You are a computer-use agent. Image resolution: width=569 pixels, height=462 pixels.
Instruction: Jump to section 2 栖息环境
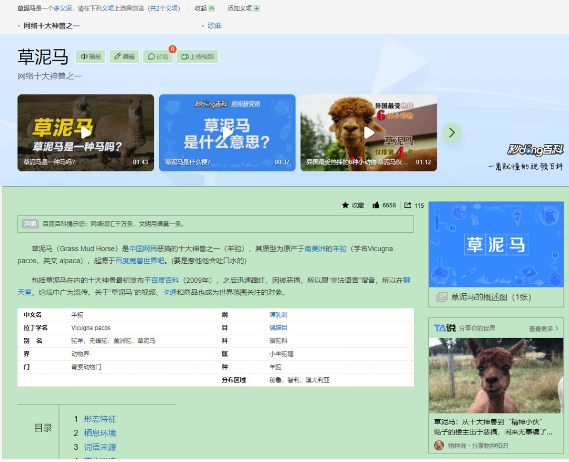100,433
